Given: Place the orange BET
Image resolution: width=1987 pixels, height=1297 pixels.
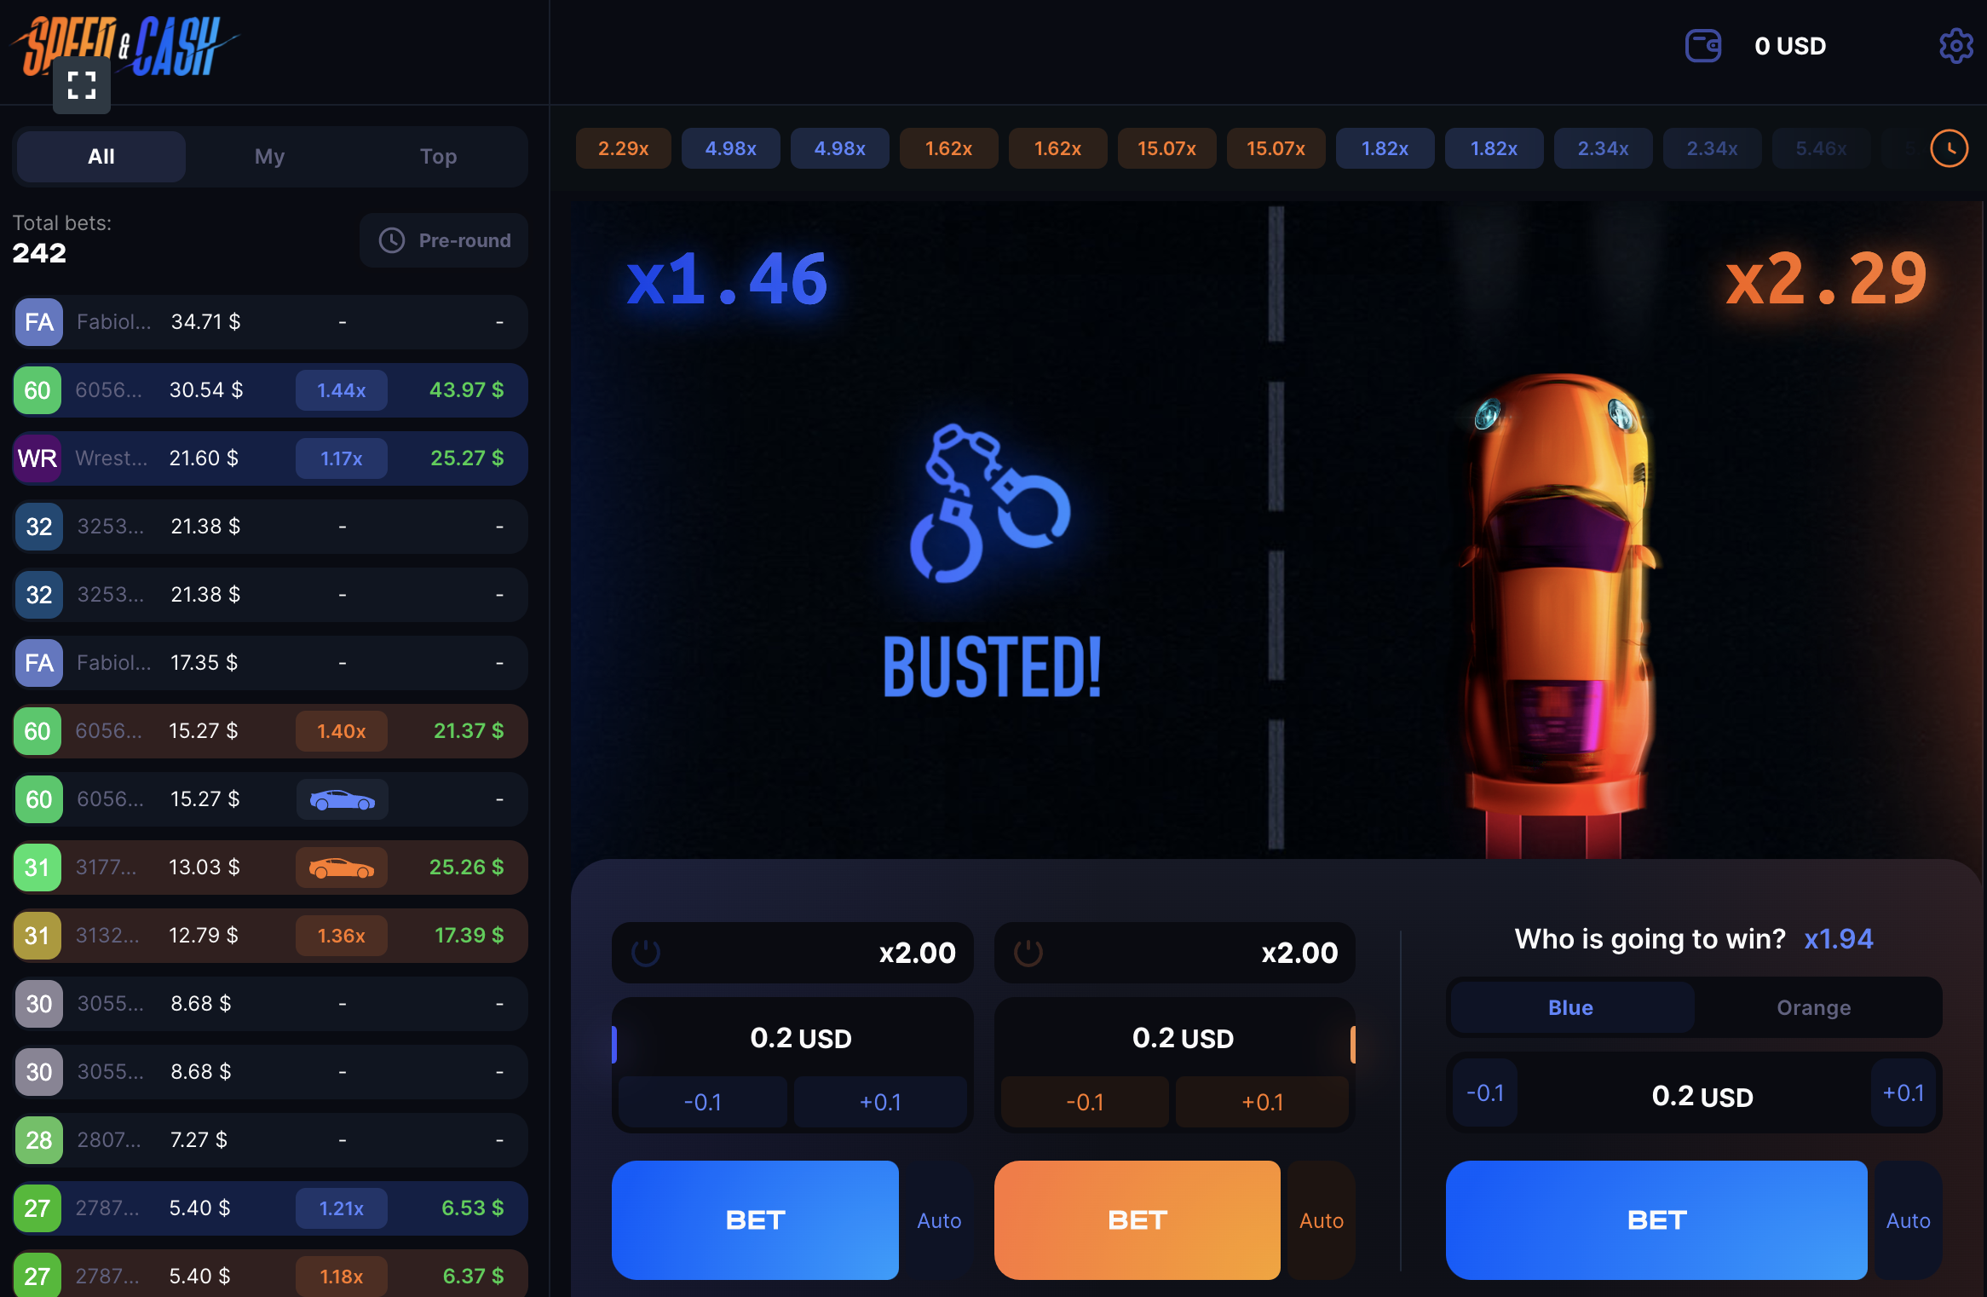Looking at the screenshot, I should tap(1137, 1220).
